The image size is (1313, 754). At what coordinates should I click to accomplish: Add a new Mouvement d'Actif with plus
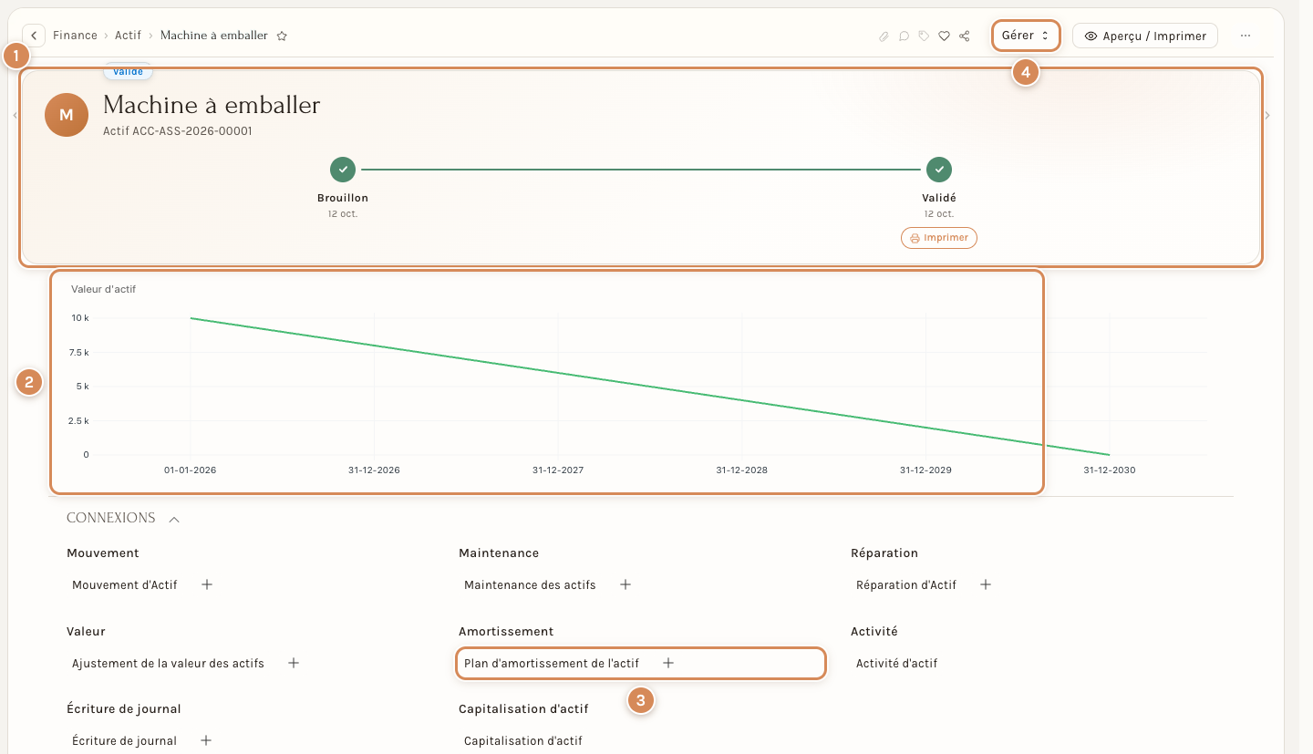point(207,584)
